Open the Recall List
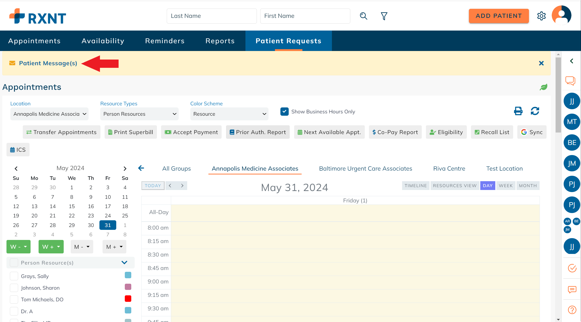The width and height of the screenshot is (581, 322). click(492, 132)
